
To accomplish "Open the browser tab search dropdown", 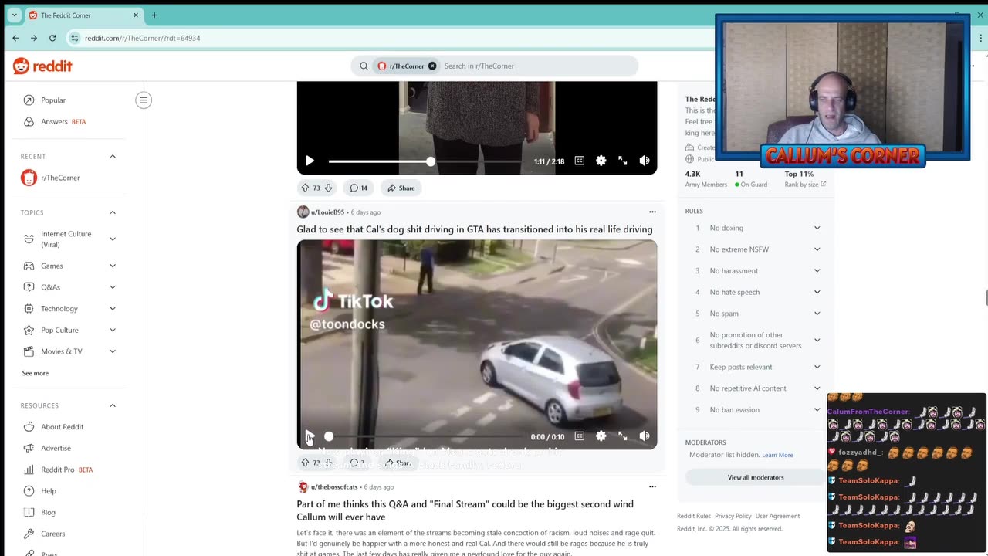I will click(x=14, y=15).
